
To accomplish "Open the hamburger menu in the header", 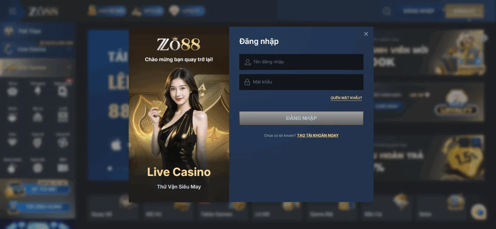I will 13,11.
